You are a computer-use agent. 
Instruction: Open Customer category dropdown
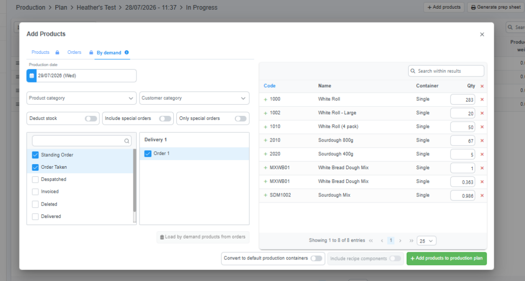tap(194, 98)
